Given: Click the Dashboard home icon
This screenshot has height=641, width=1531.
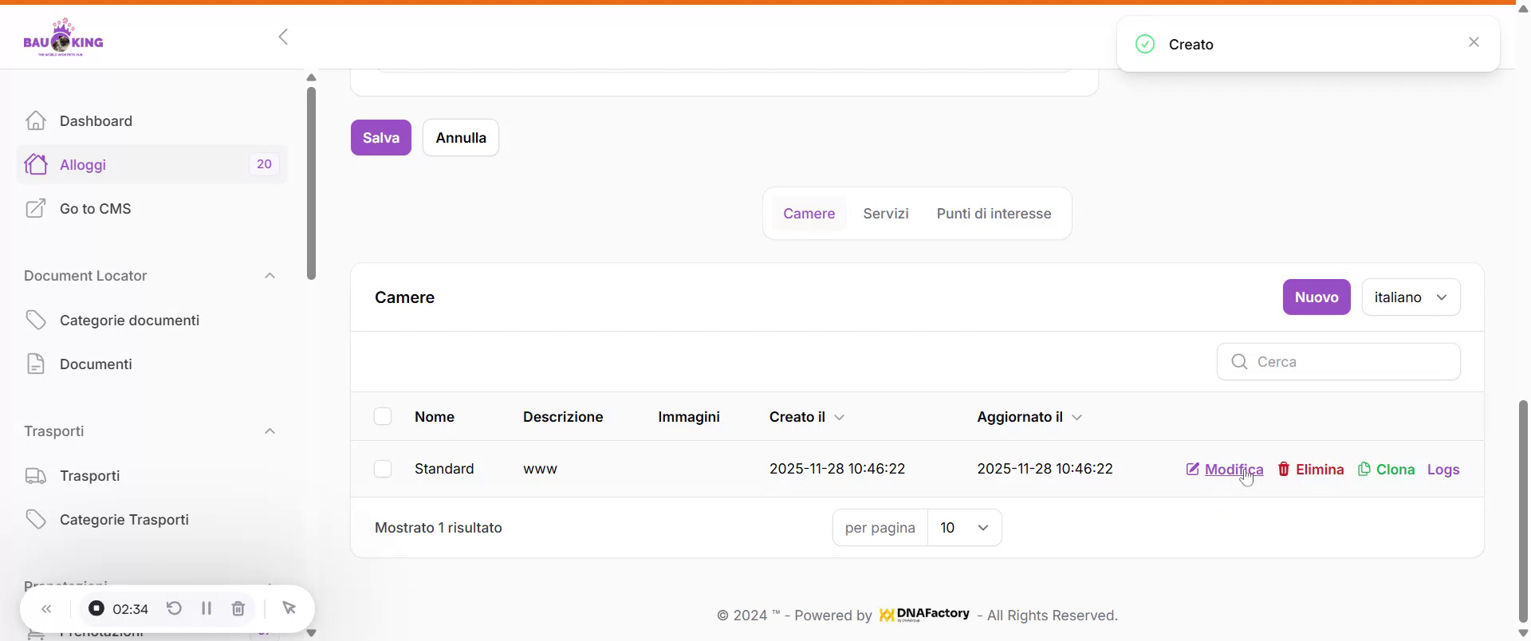Looking at the screenshot, I should click(35, 120).
